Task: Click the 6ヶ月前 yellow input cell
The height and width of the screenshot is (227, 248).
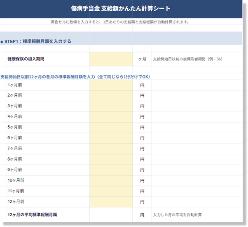Action: pos(111,138)
